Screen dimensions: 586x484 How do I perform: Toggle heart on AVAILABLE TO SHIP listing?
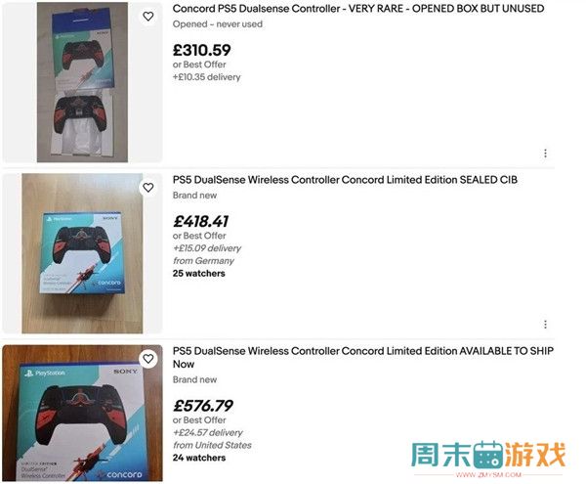pos(148,359)
